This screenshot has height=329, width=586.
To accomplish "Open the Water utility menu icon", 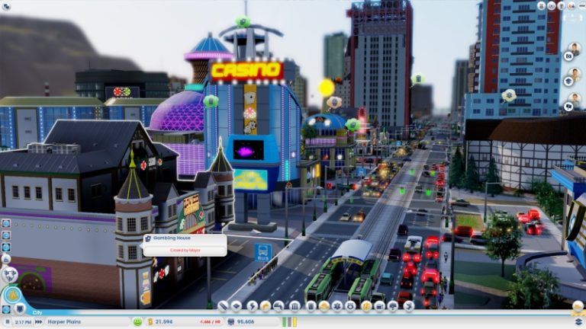I will pos(279,306).
